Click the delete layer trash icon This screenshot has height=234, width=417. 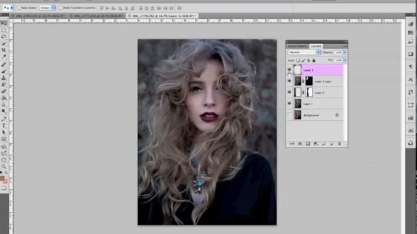(339, 144)
